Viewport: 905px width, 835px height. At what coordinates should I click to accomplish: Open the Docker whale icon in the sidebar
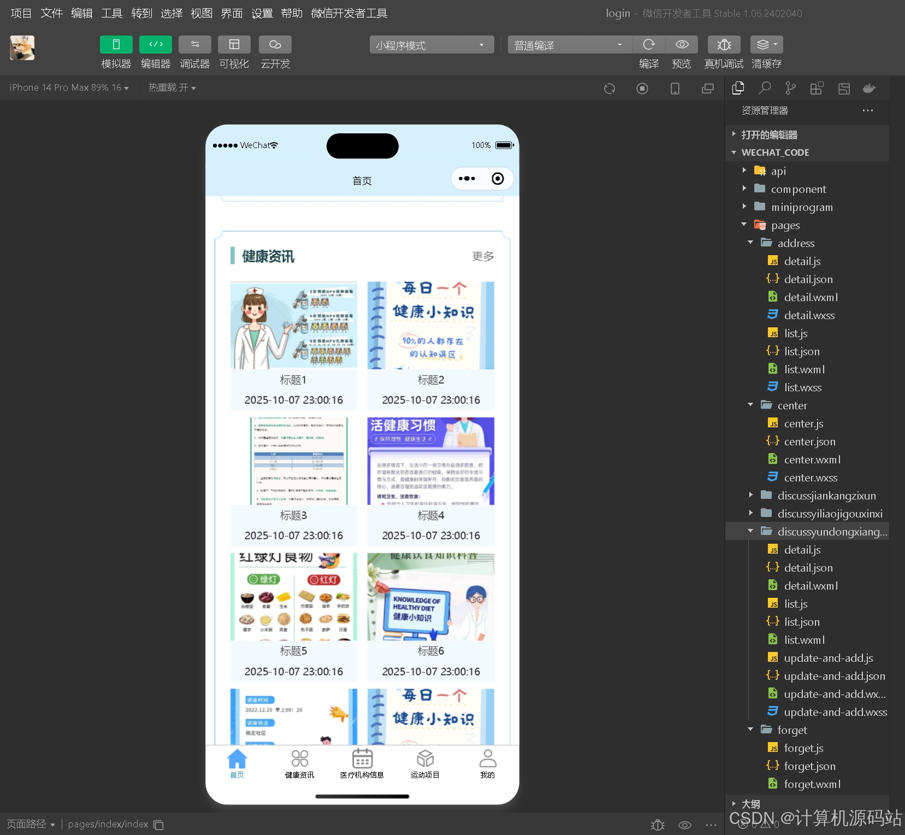point(869,88)
